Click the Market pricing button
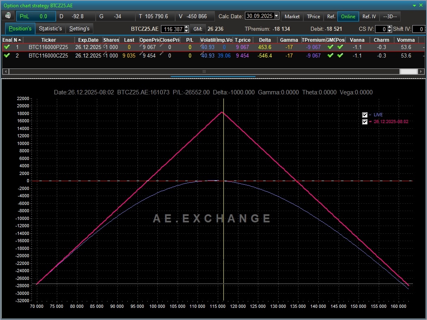The image size is (427, 320). 292,16
